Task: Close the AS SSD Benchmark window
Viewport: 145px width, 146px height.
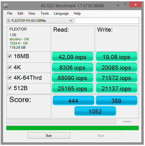Action: (135, 4)
